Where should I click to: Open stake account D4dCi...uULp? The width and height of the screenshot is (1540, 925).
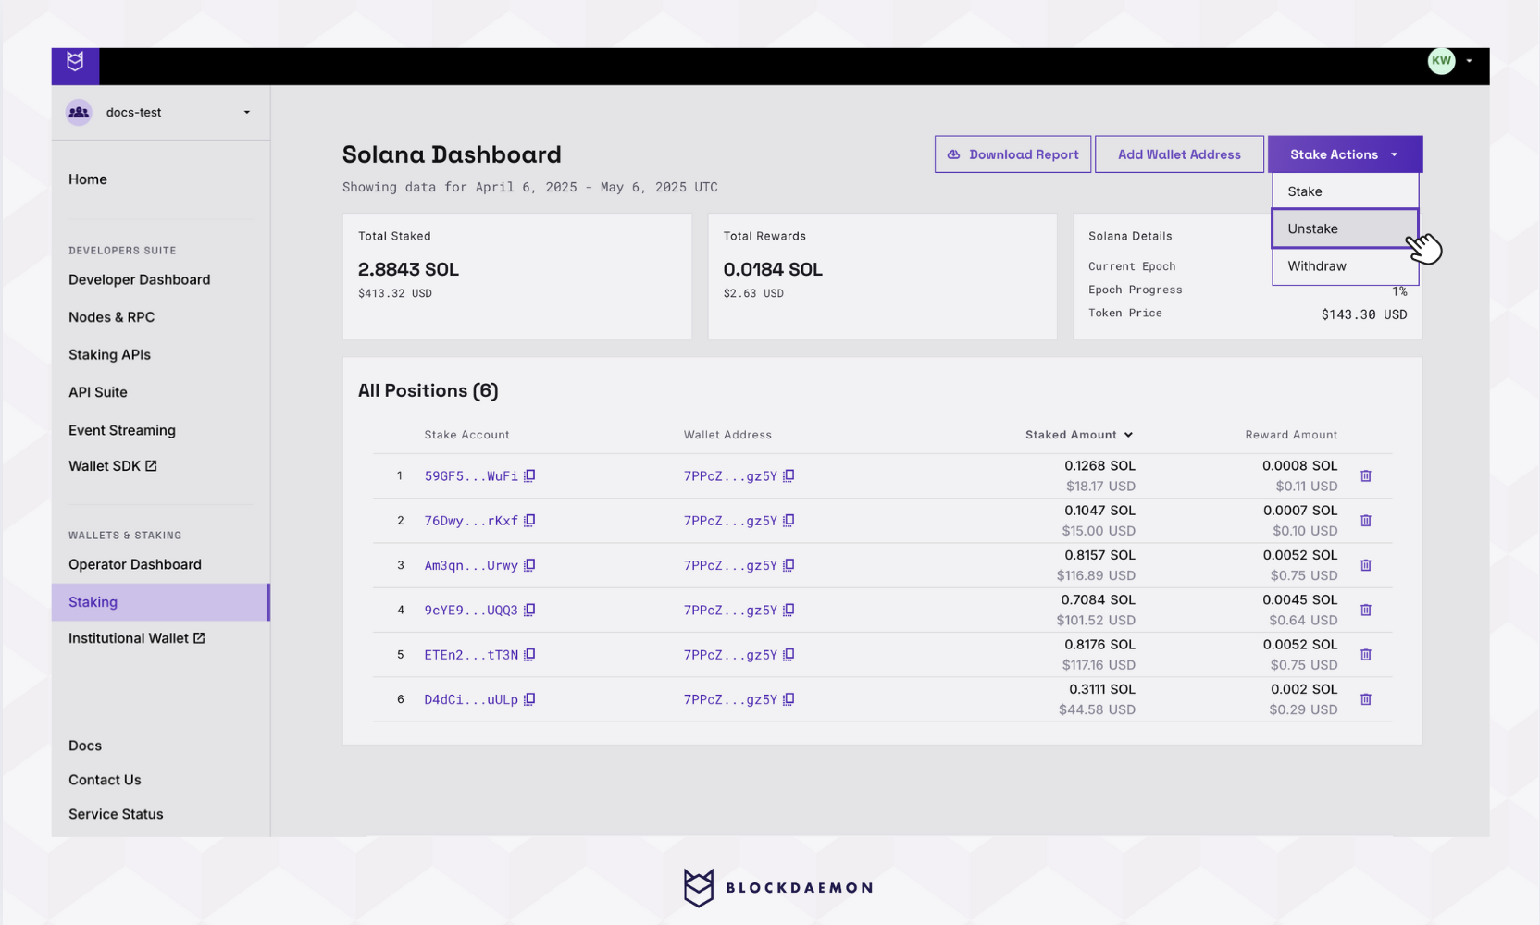(471, 699)
